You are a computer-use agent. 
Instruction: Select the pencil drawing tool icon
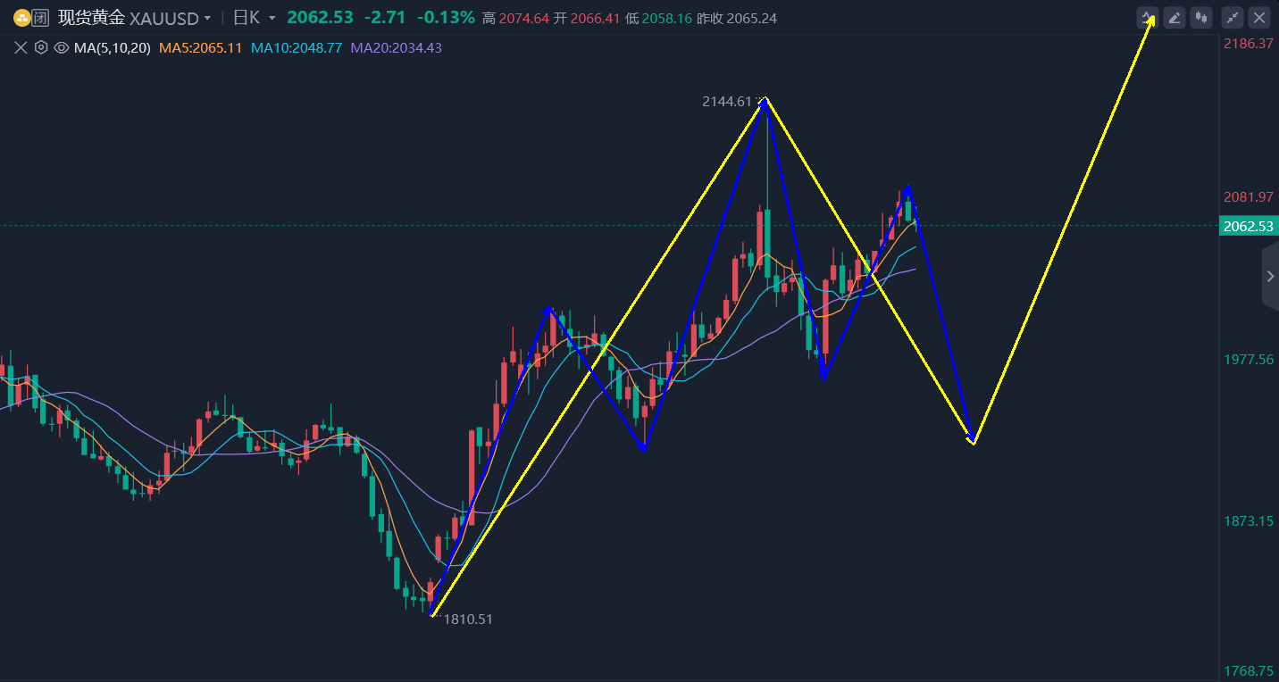[1175, 17]
